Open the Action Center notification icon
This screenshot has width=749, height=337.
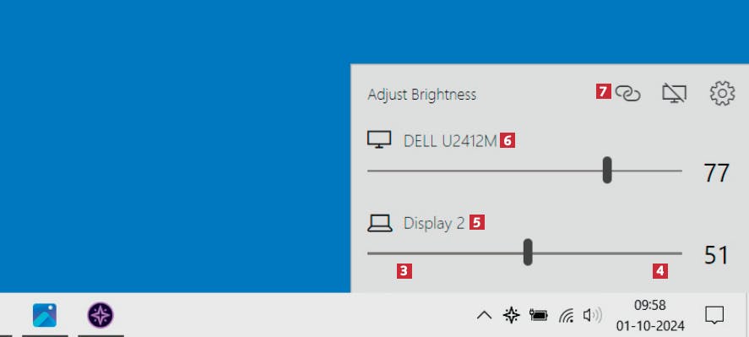click(x=714, y=316)
